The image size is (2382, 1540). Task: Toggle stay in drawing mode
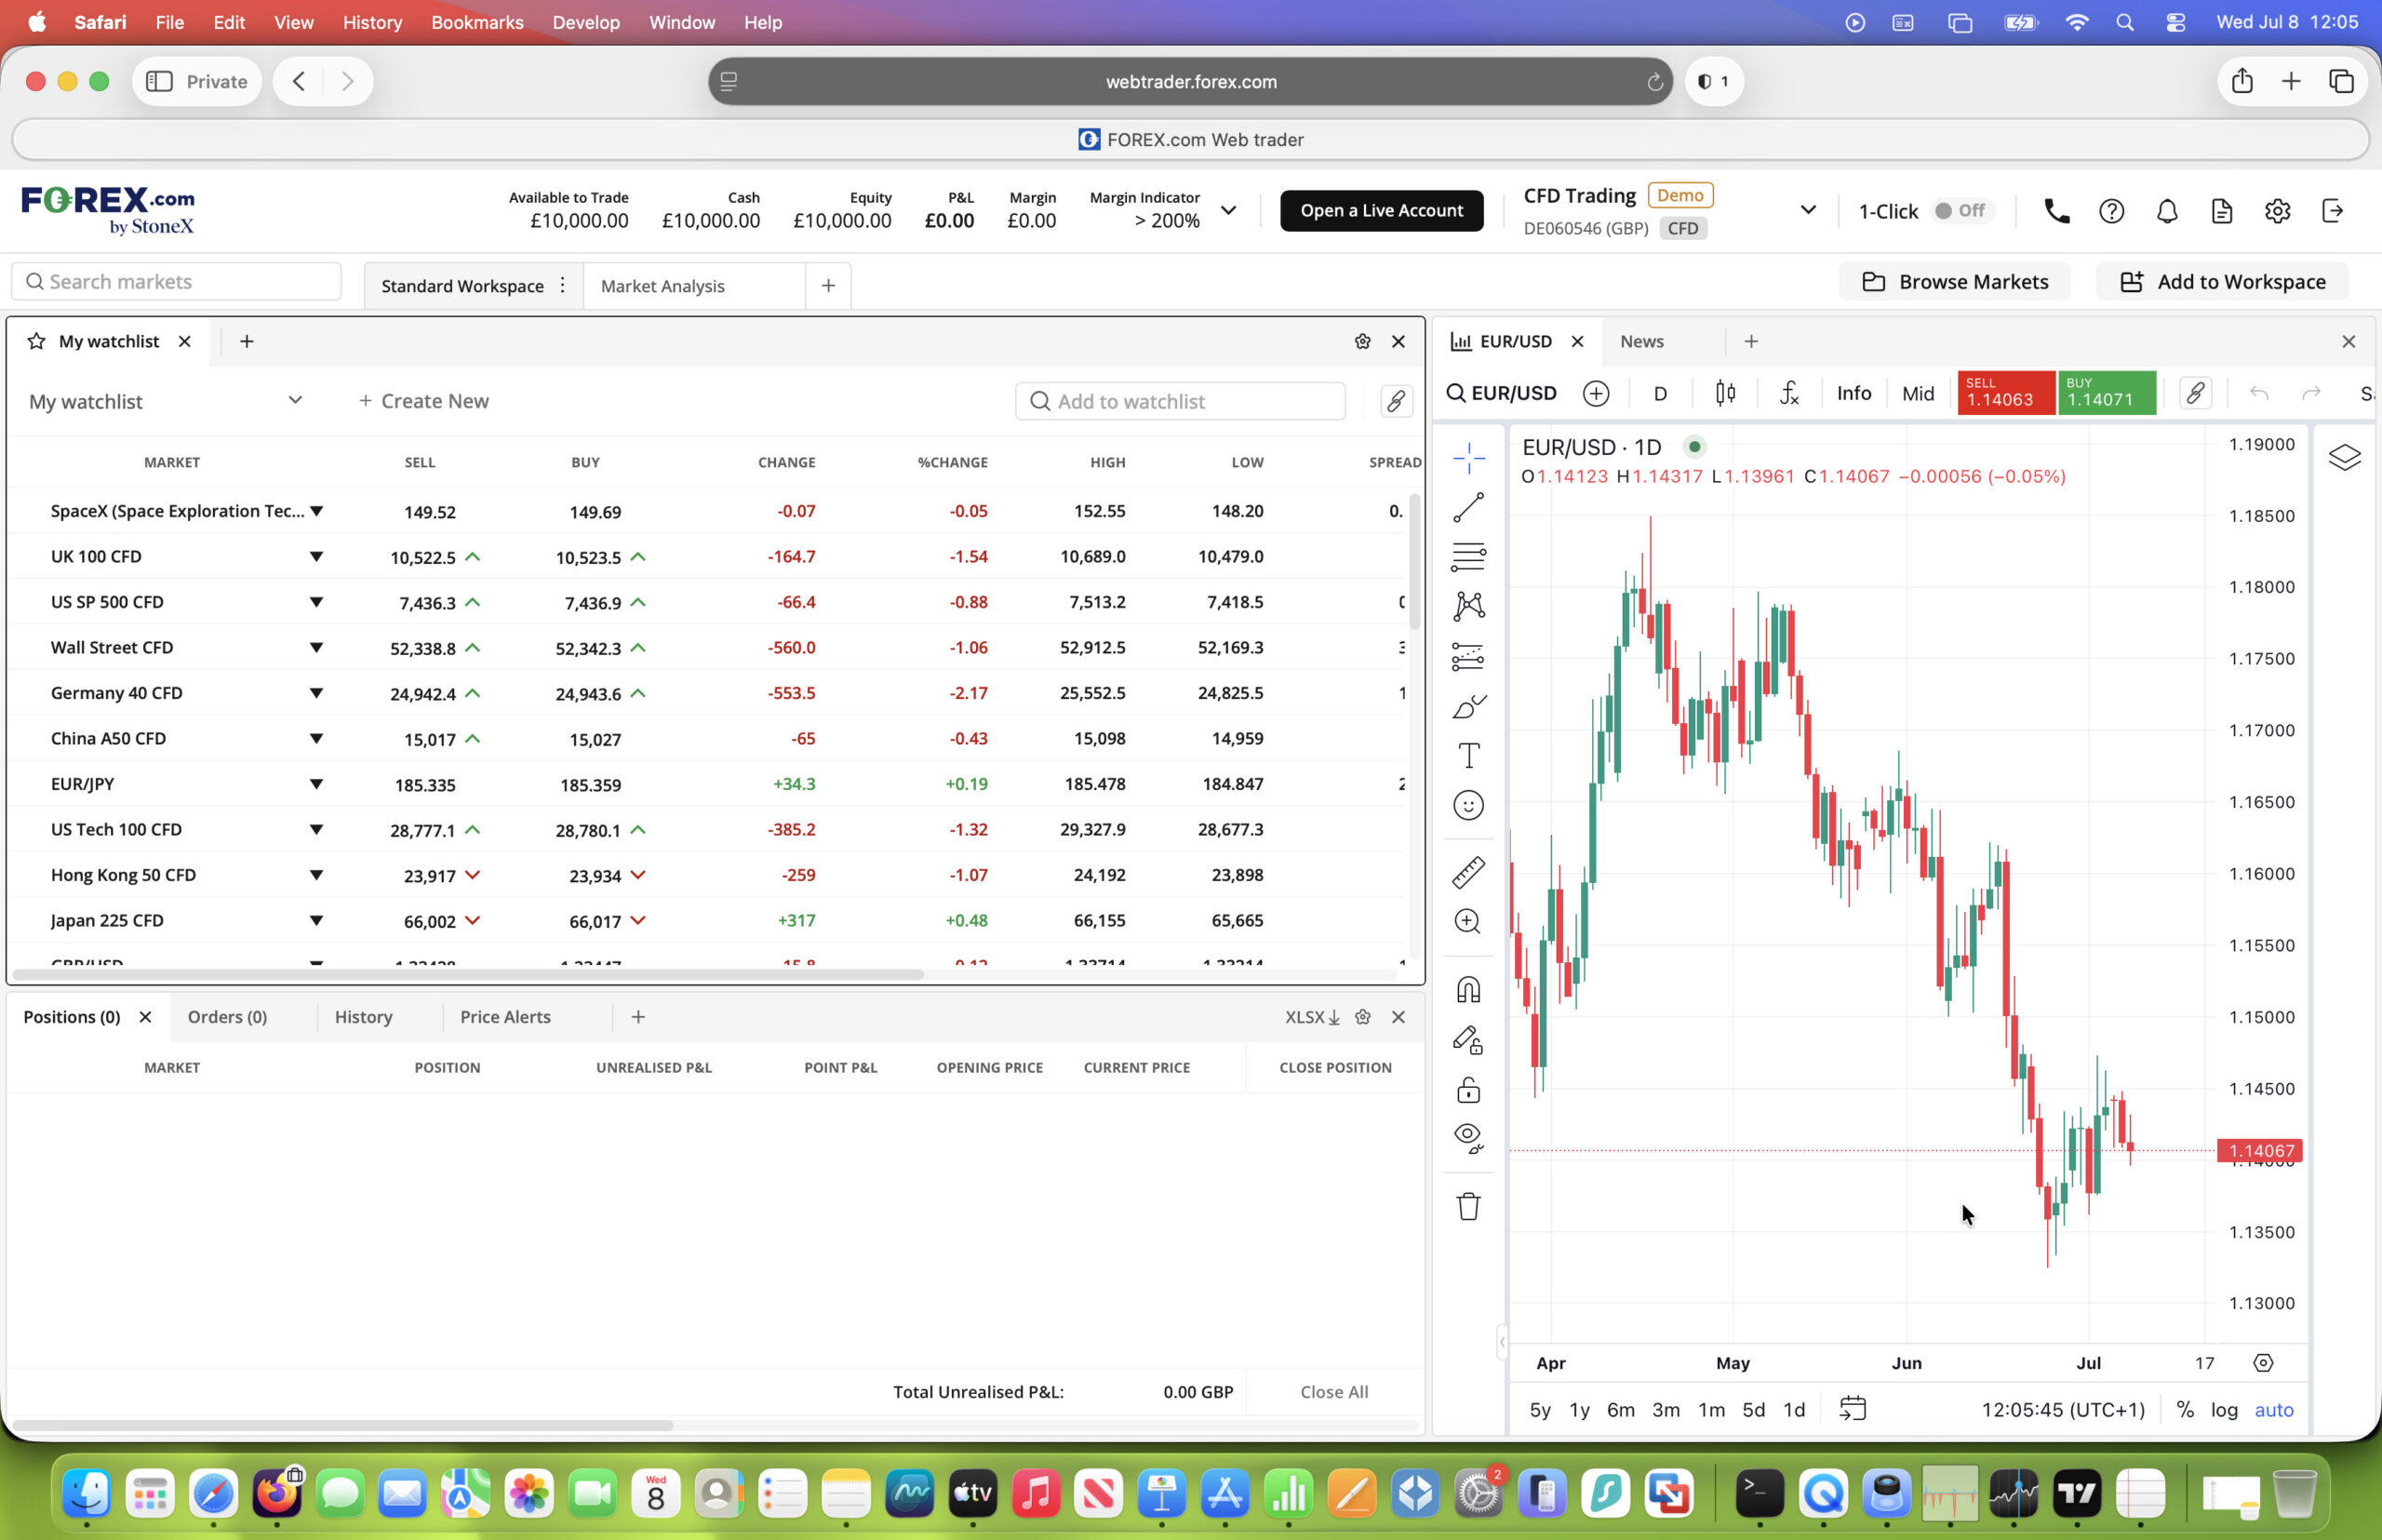coord(1468,1040)
